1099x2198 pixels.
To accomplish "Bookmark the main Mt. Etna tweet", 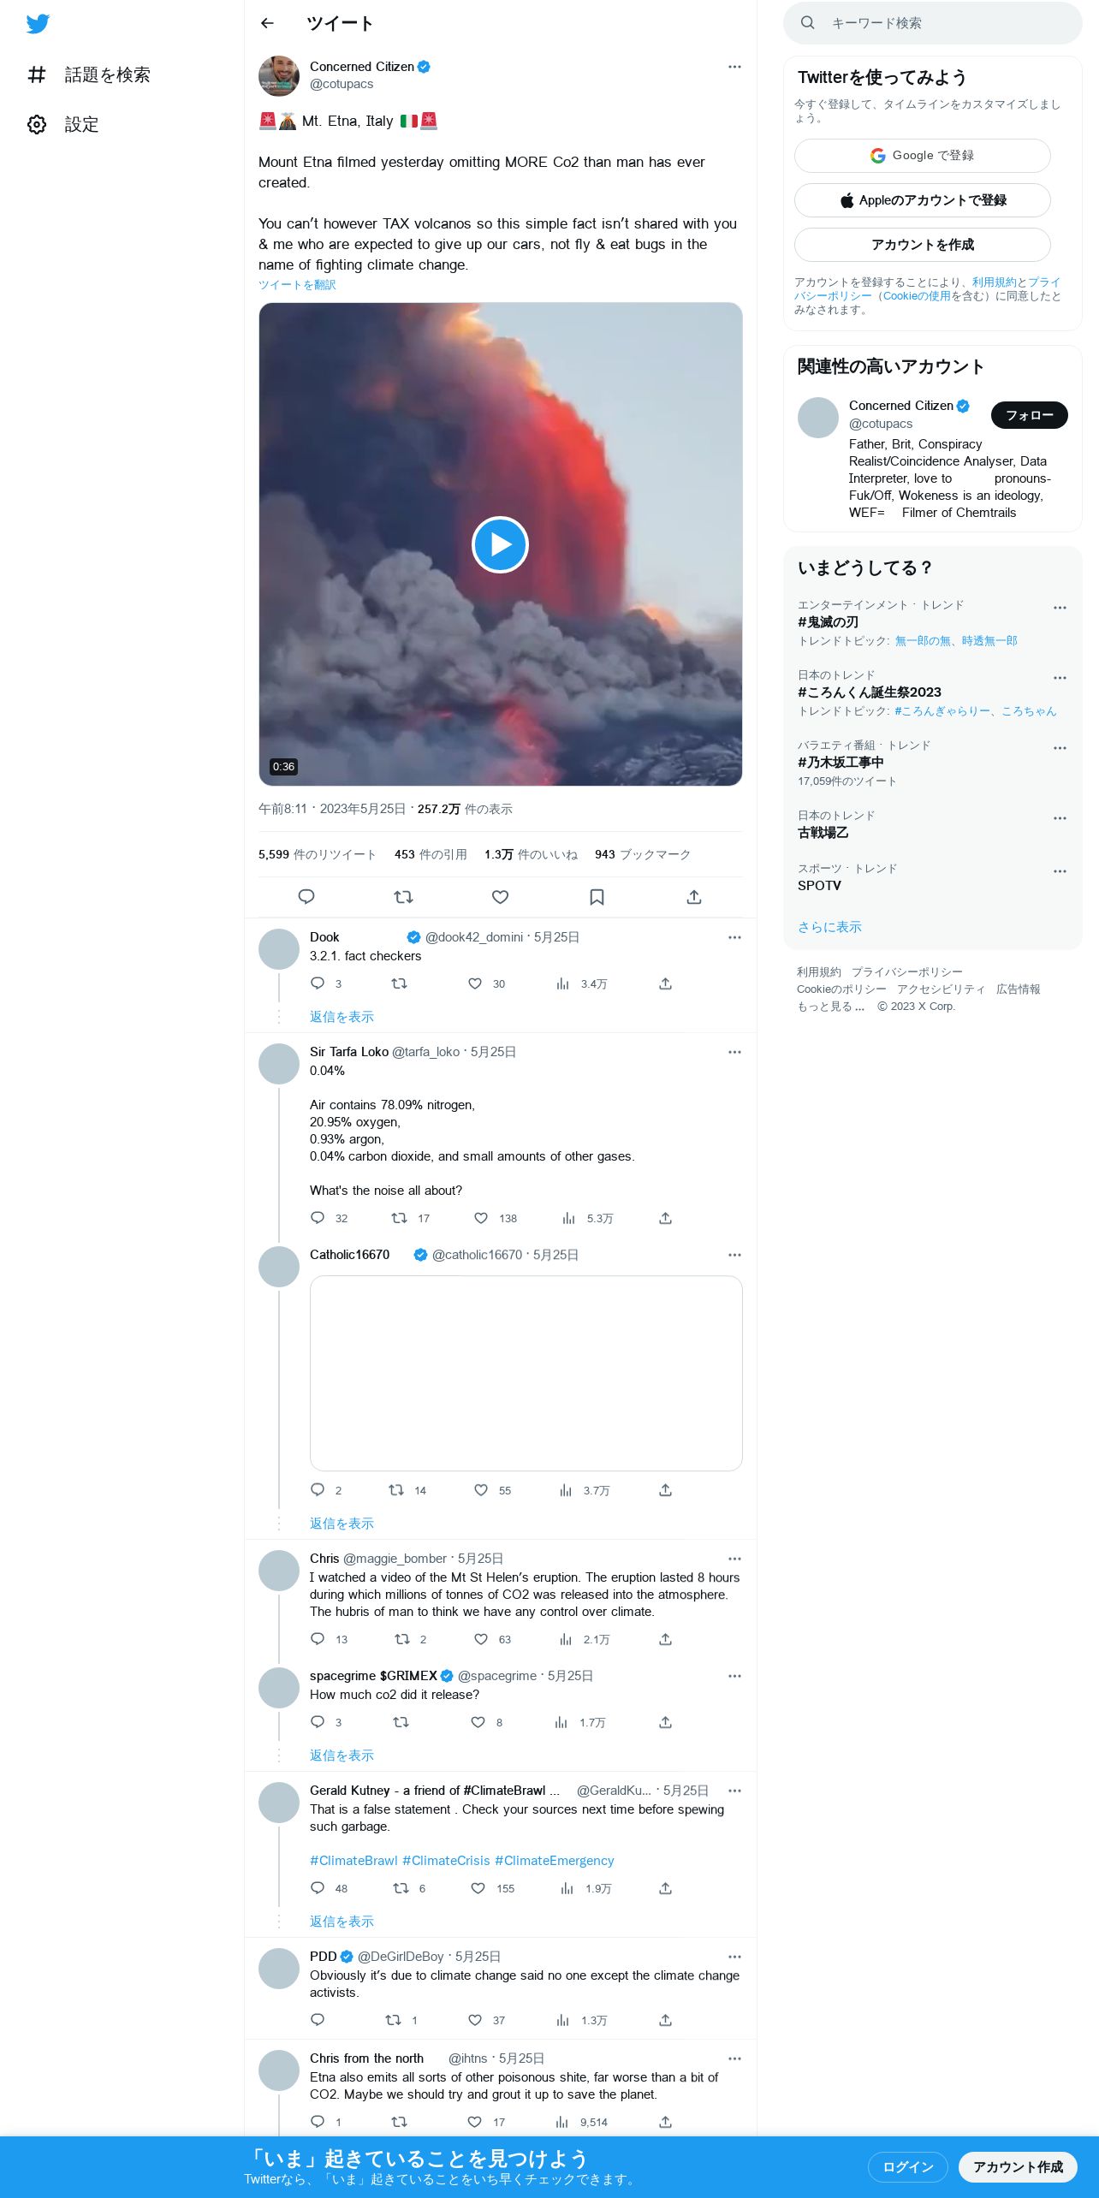I will 597,897.
